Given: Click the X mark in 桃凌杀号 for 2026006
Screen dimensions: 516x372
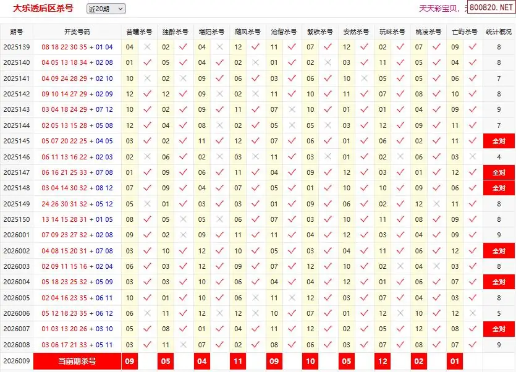Looking at the screenshot, I should coord(436,313).
